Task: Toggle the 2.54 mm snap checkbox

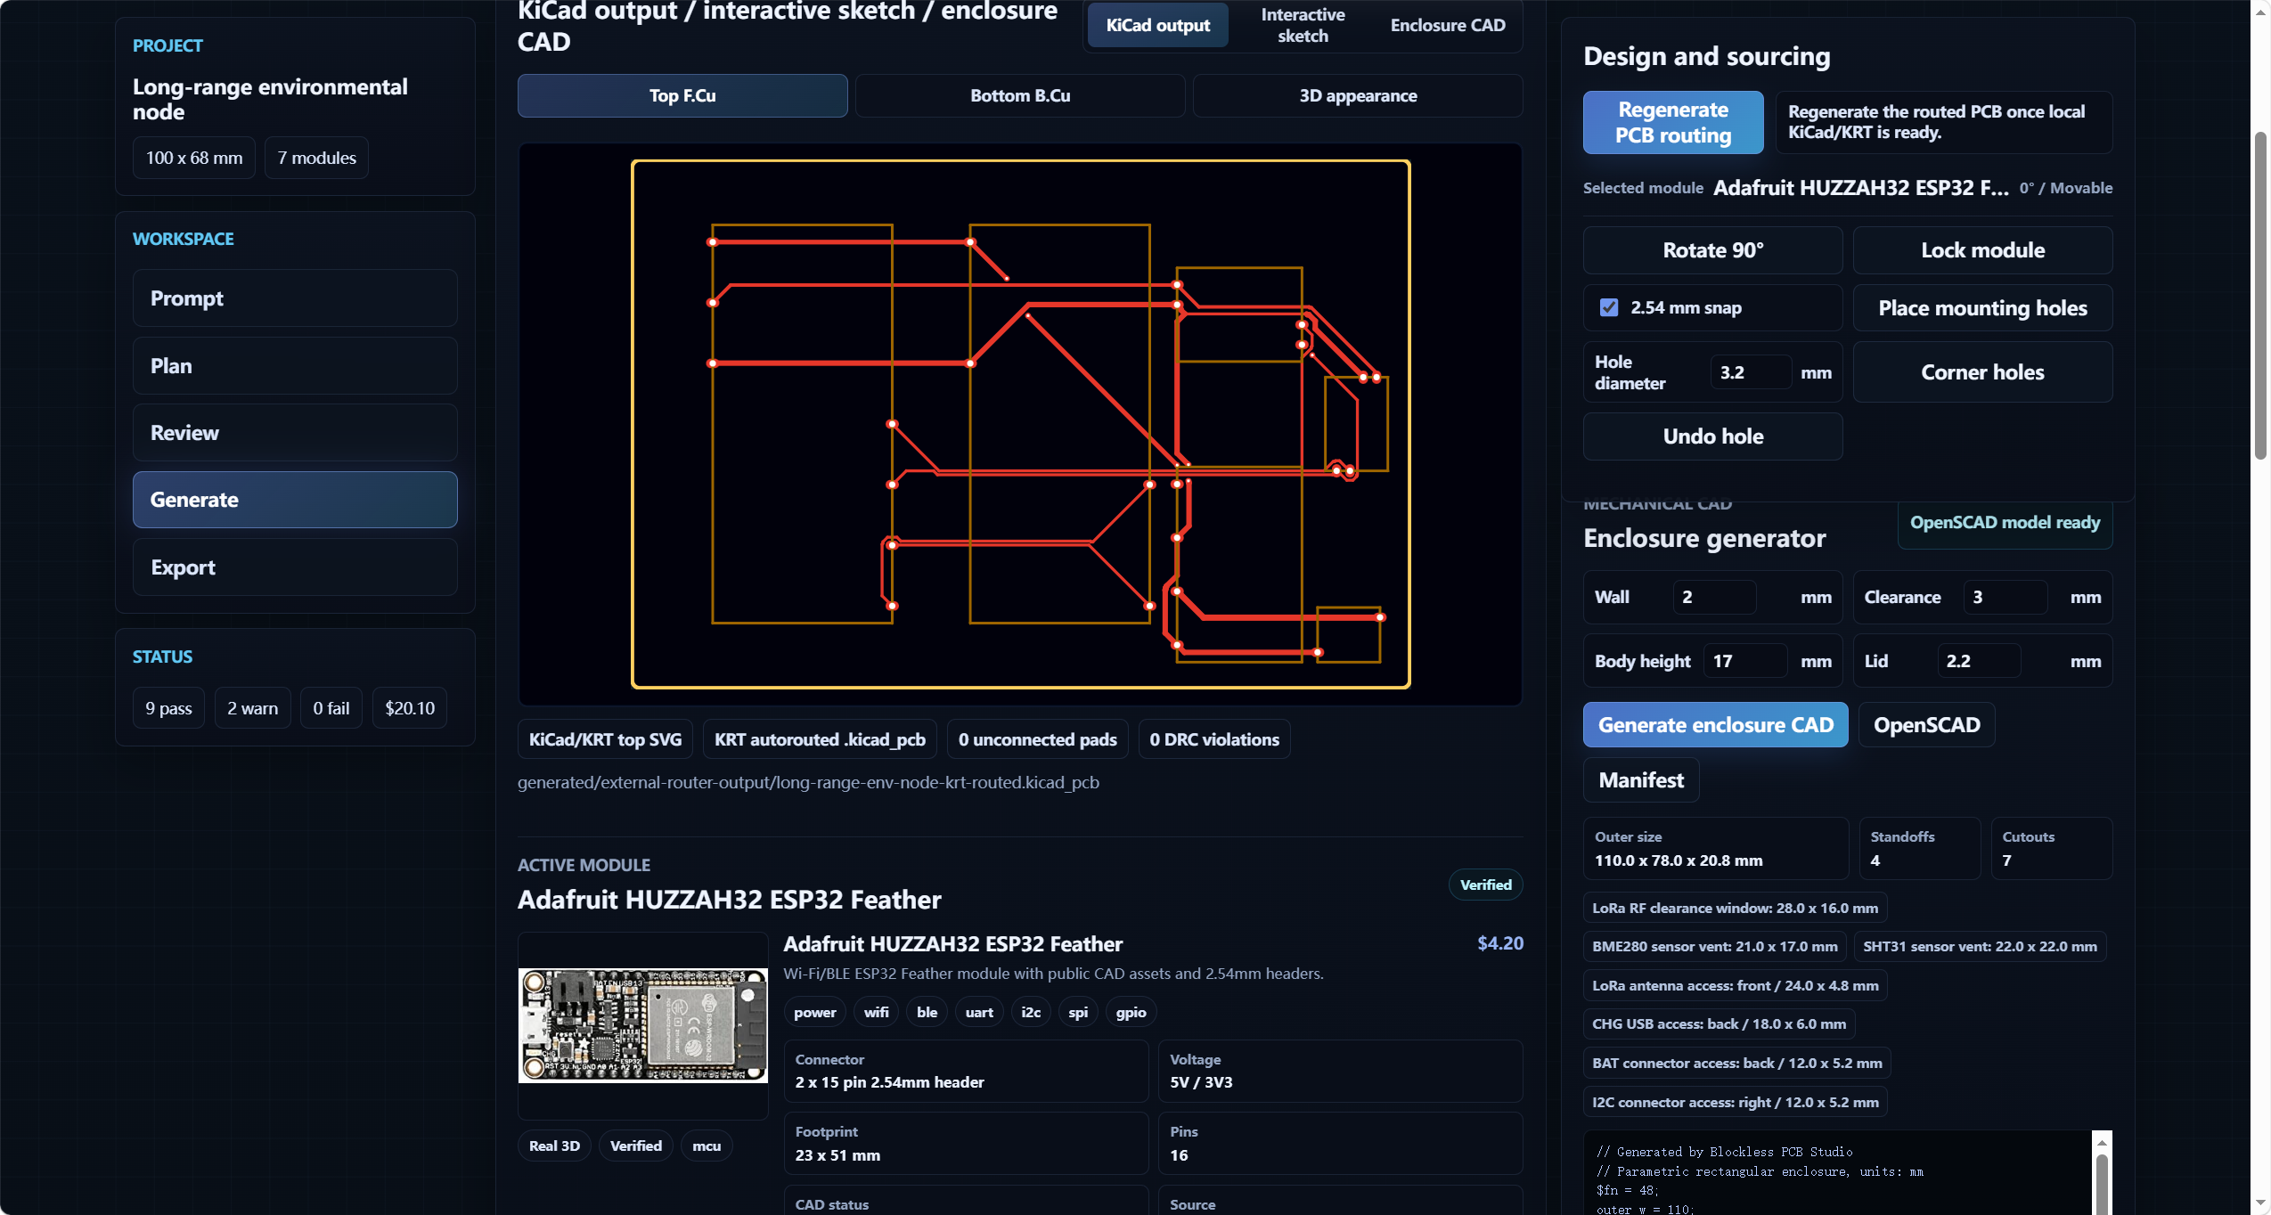Action: click(1608, 307)
